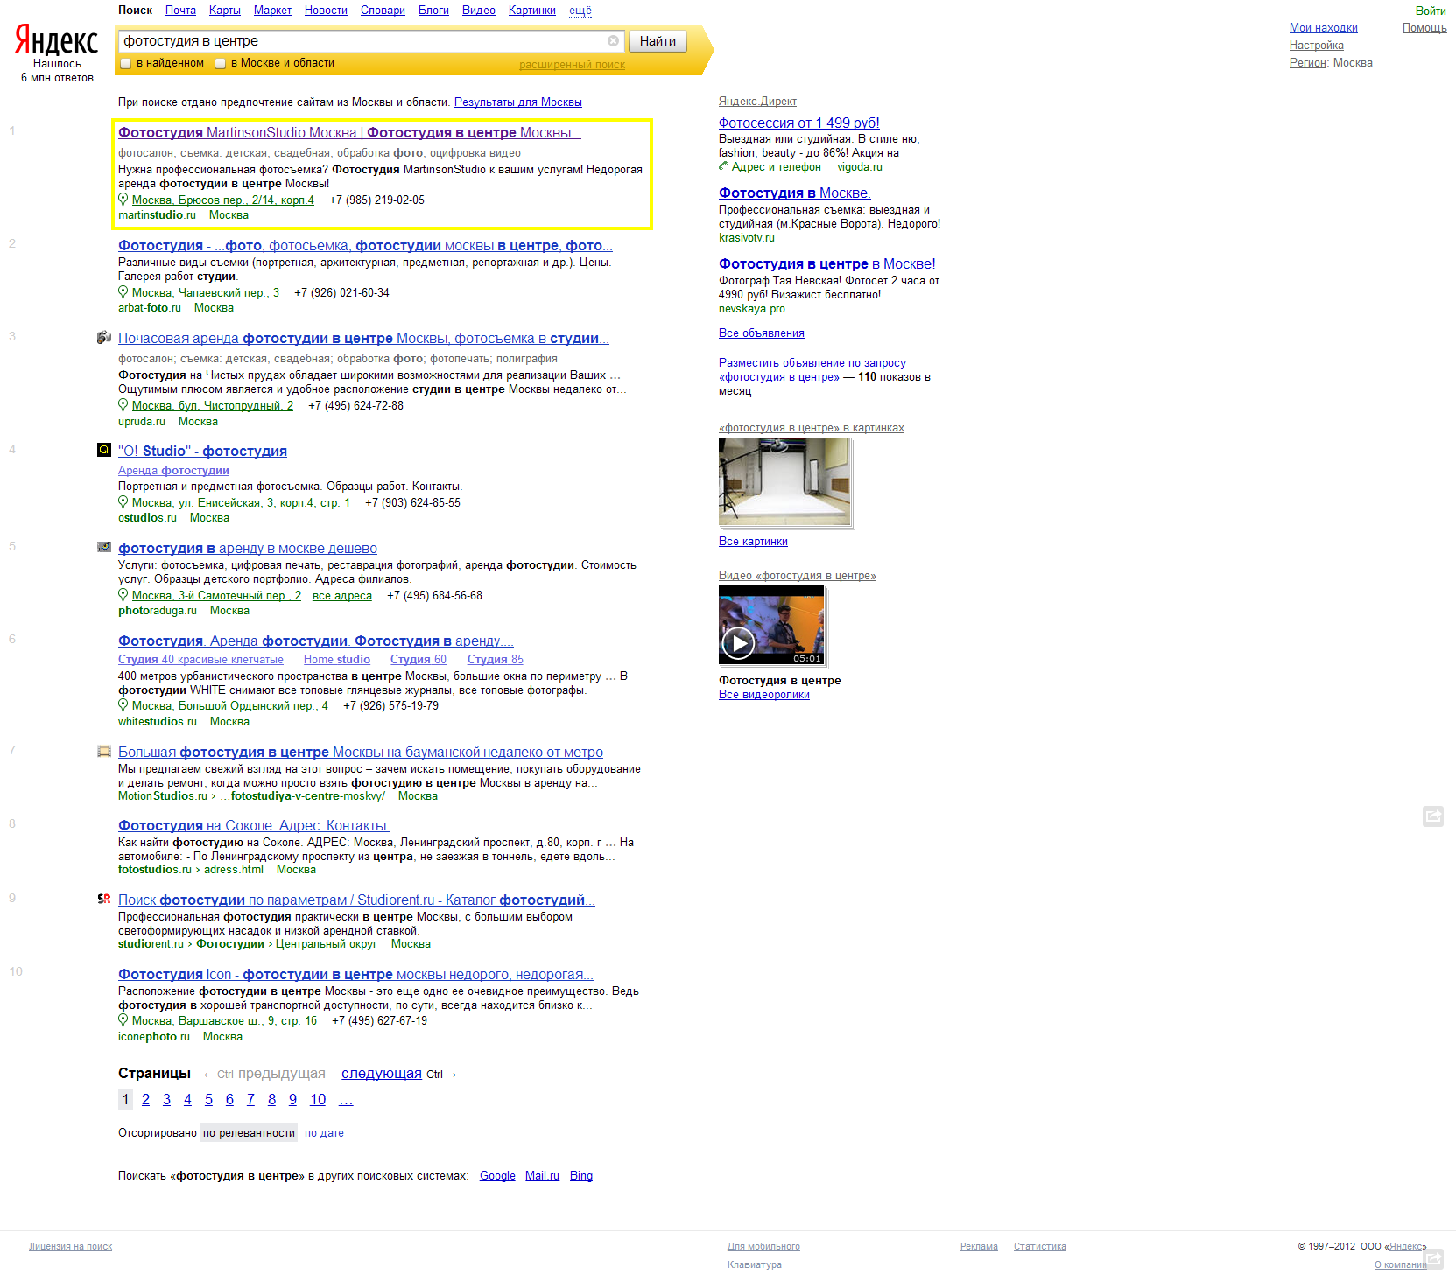
Task: Click the photoraduga.ru result favicon
Action: point(104,547)
